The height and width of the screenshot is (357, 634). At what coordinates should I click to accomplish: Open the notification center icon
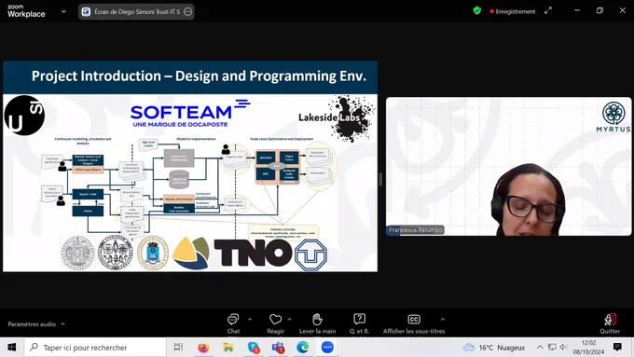click(x=617, y=347)
